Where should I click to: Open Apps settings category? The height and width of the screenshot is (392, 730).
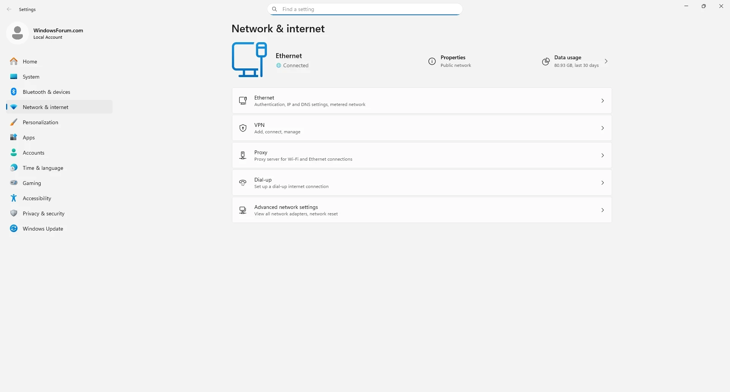coord(59,137)
